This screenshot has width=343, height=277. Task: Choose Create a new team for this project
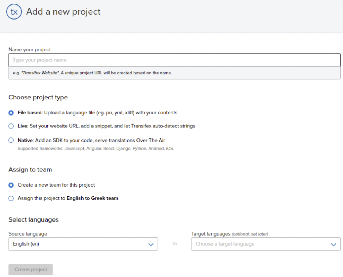pos(11,185)
